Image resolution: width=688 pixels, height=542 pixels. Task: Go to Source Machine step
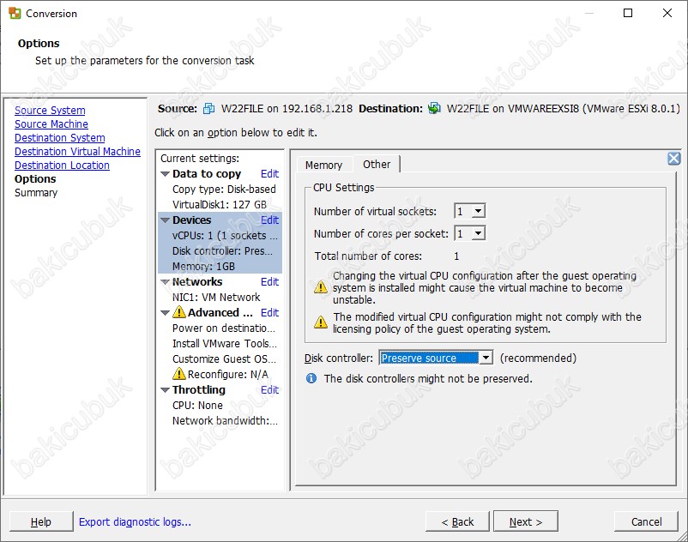pyautogui.click(x=51, y=124)
